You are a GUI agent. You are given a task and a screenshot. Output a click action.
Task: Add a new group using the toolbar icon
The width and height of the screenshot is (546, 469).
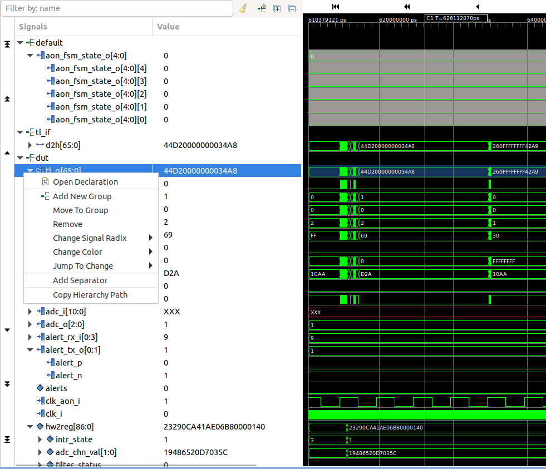click(262, 8)
